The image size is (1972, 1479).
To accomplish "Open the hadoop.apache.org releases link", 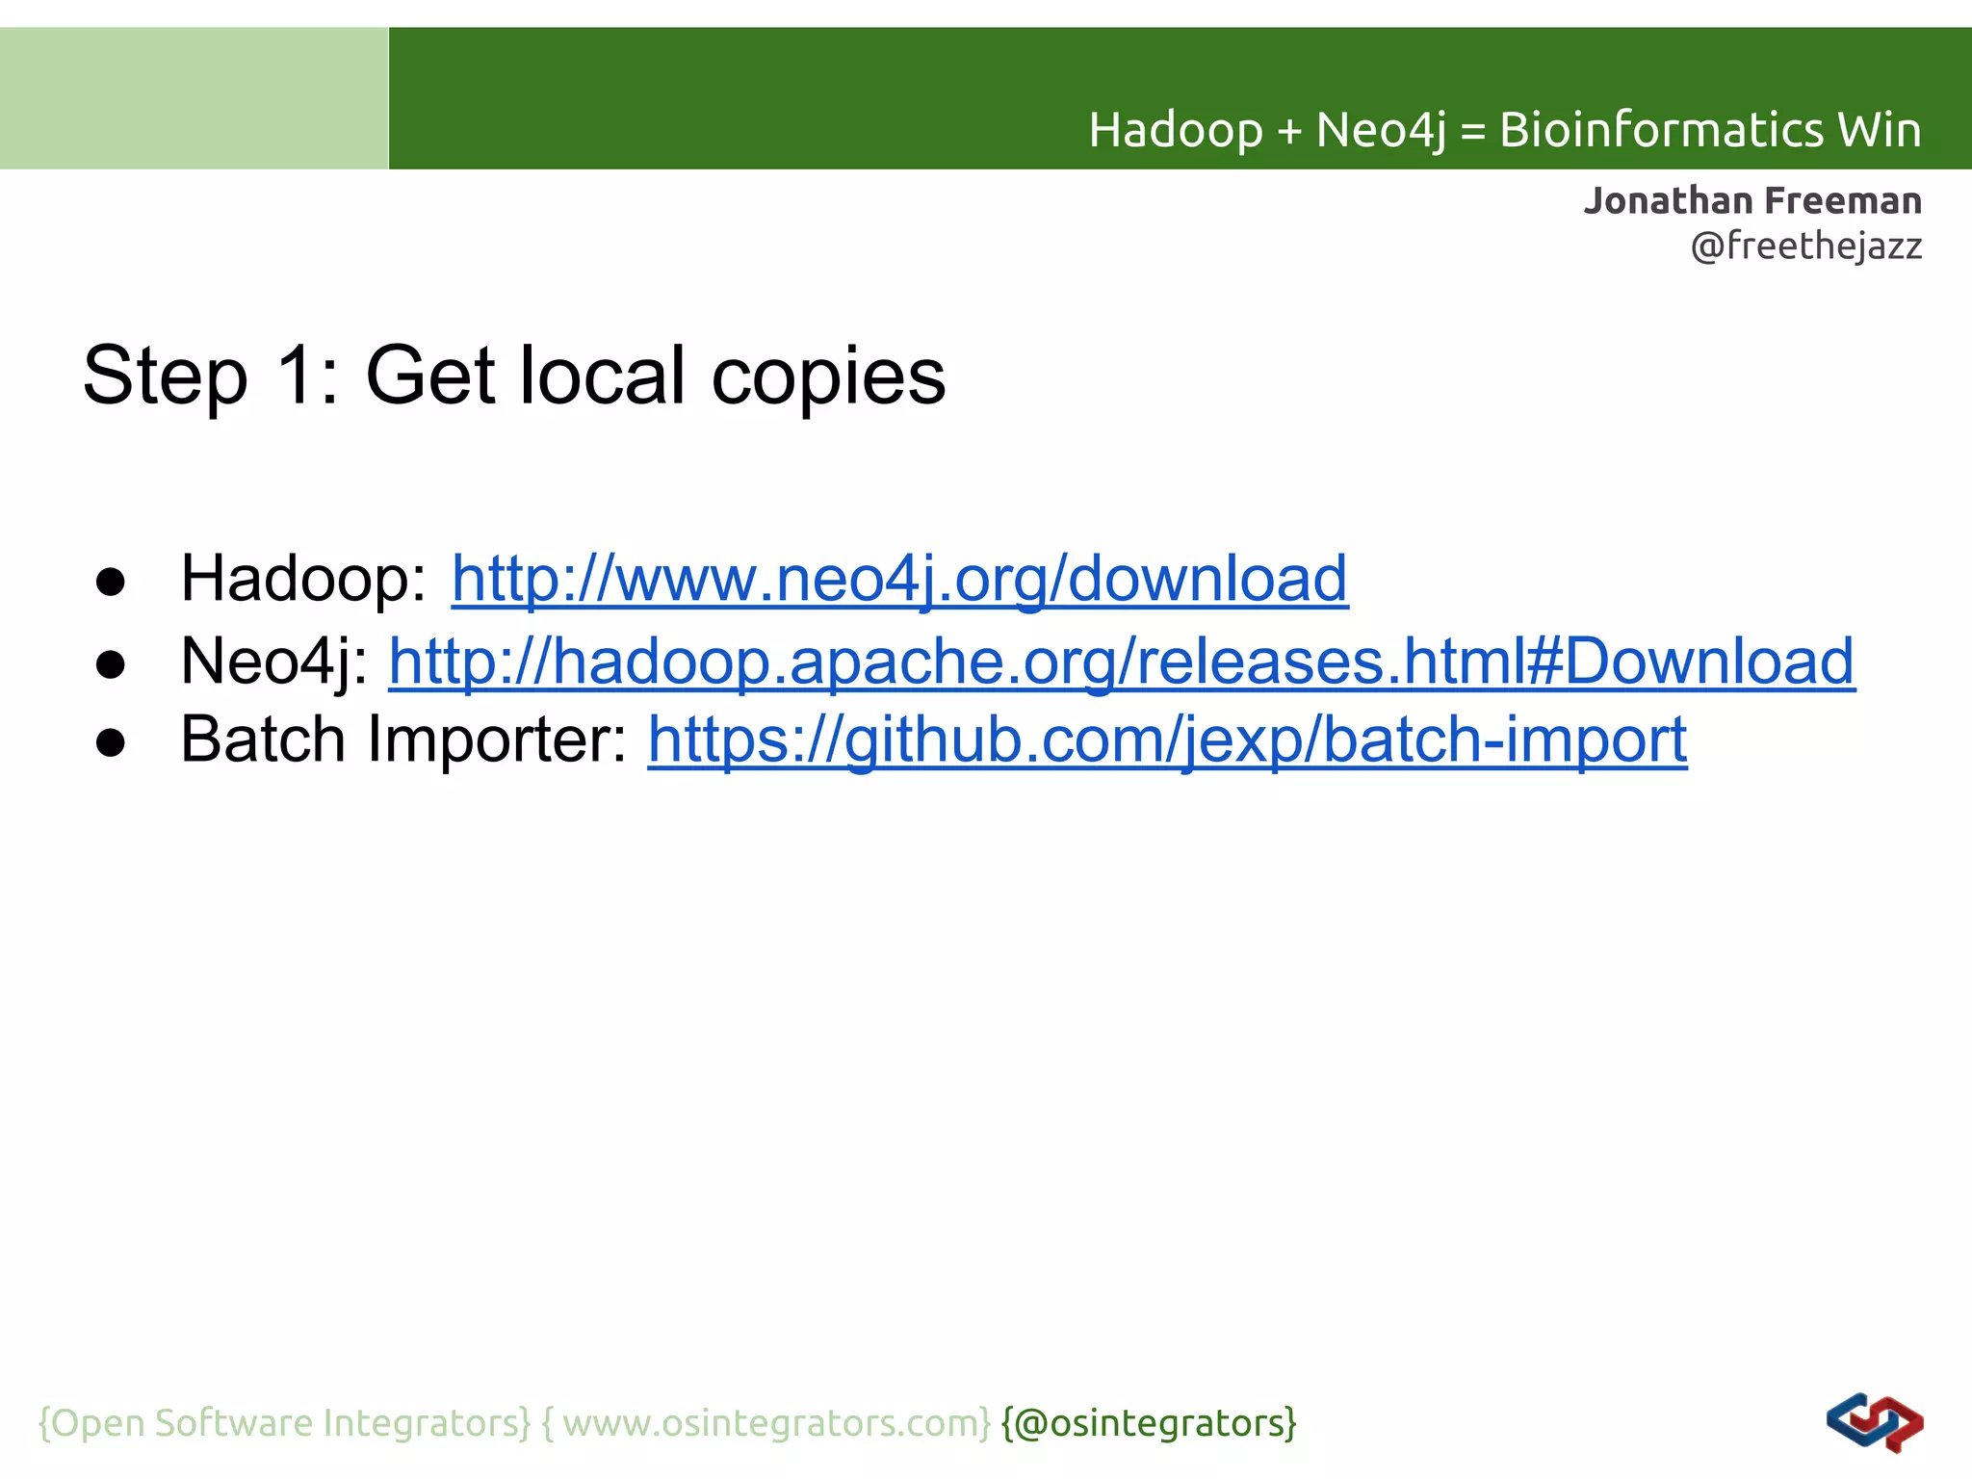I will click(x=1122, y=662).
